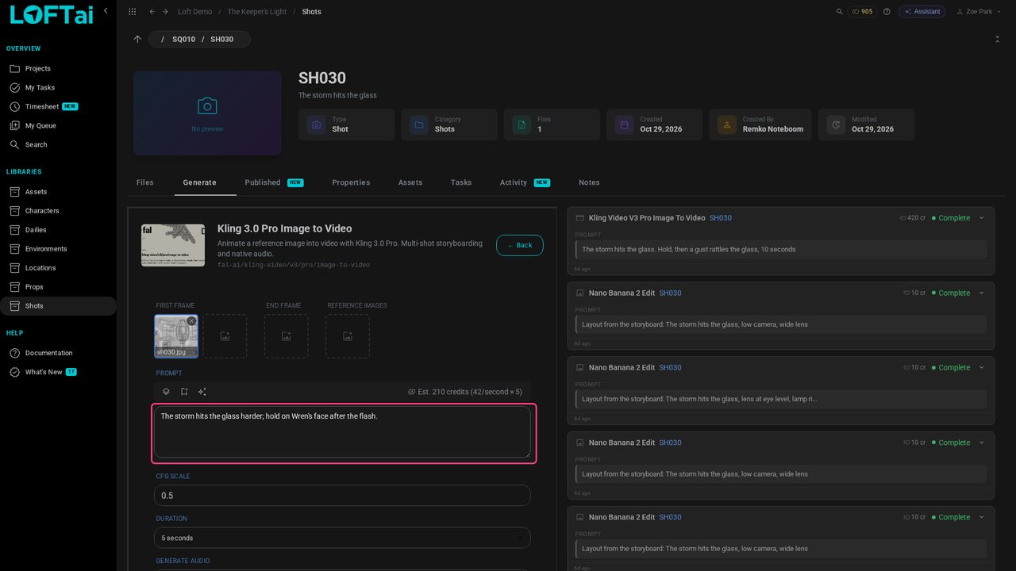Click the sparkle enhance icon in the prompt toolbar
Image resolution: width=1016 pixels, height=571 pixels.
coord(202,392)
